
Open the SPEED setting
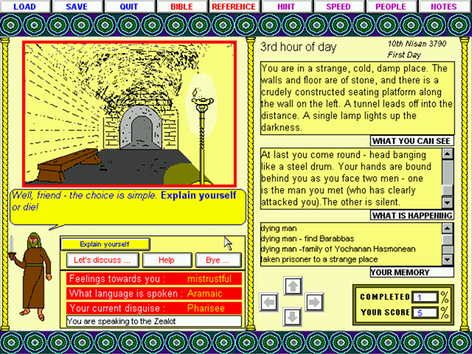click(x=339, y=7)
